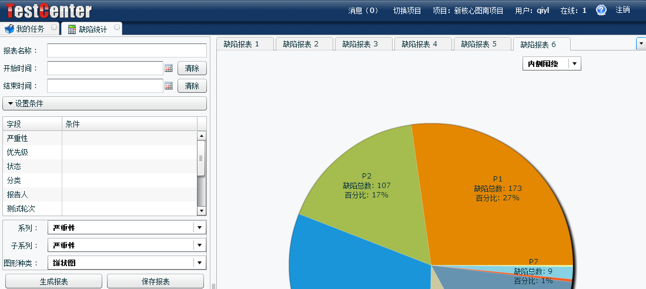Close the 我的任务 tab via its round button
This screenshot has height=289, width=646.
click(54, 28)
